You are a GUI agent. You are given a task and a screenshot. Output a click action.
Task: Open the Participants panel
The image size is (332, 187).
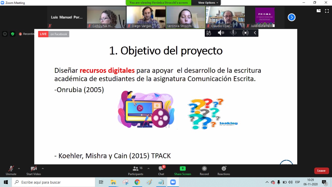point(136,170)
